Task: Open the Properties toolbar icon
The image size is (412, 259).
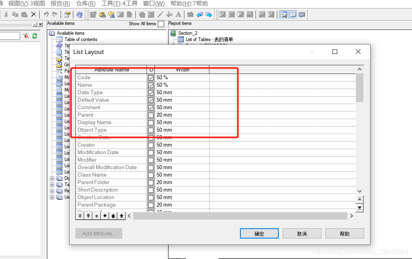Action: tap(67, 15)
